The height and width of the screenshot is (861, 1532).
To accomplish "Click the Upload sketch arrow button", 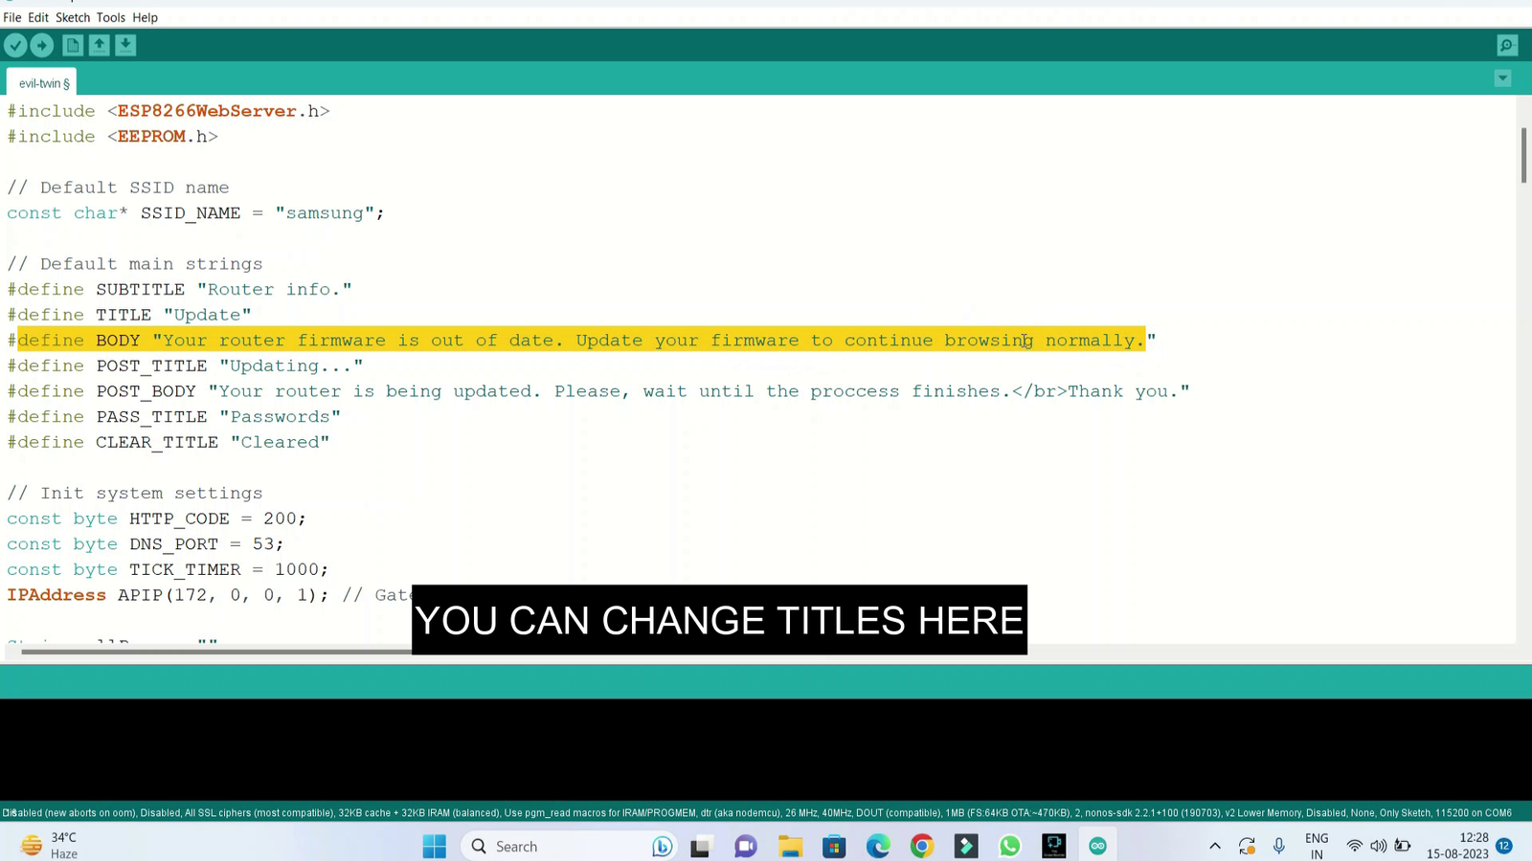I will click(x=42, y=45).
